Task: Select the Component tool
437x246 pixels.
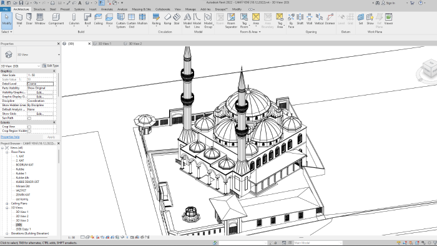Action: click(56, 19)
